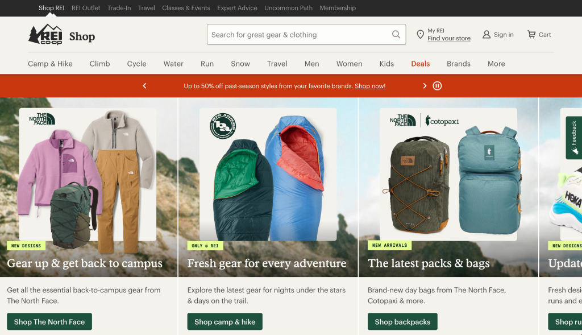Visit Uncommon Path

[288, 8]
